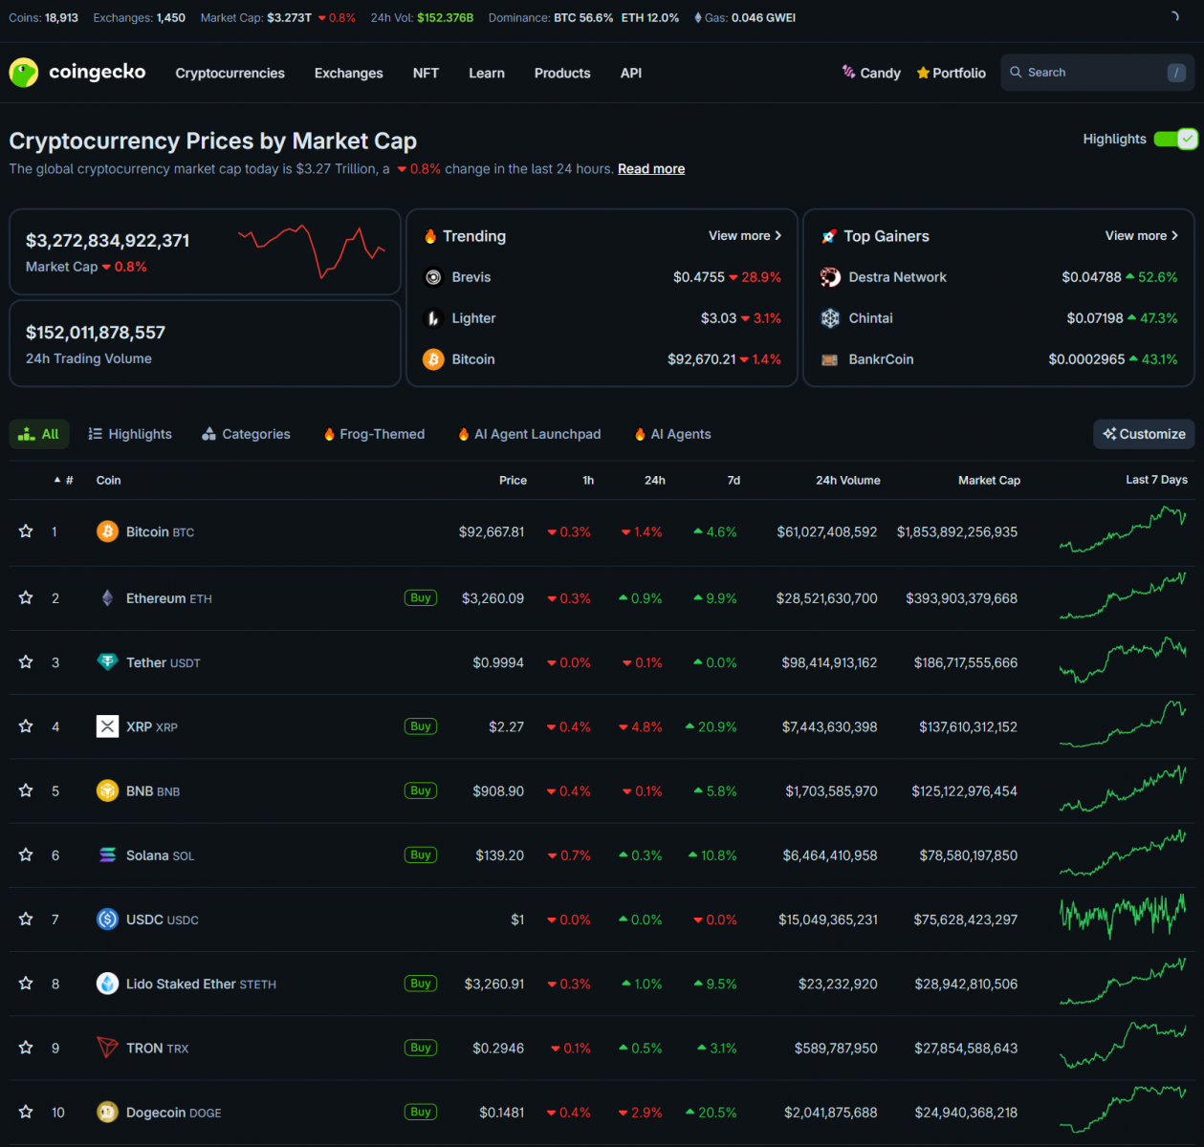This screenshot has height=1147, width=1204.
Task: Click the Ethereum diamond icon
Action: pos(107,598)
